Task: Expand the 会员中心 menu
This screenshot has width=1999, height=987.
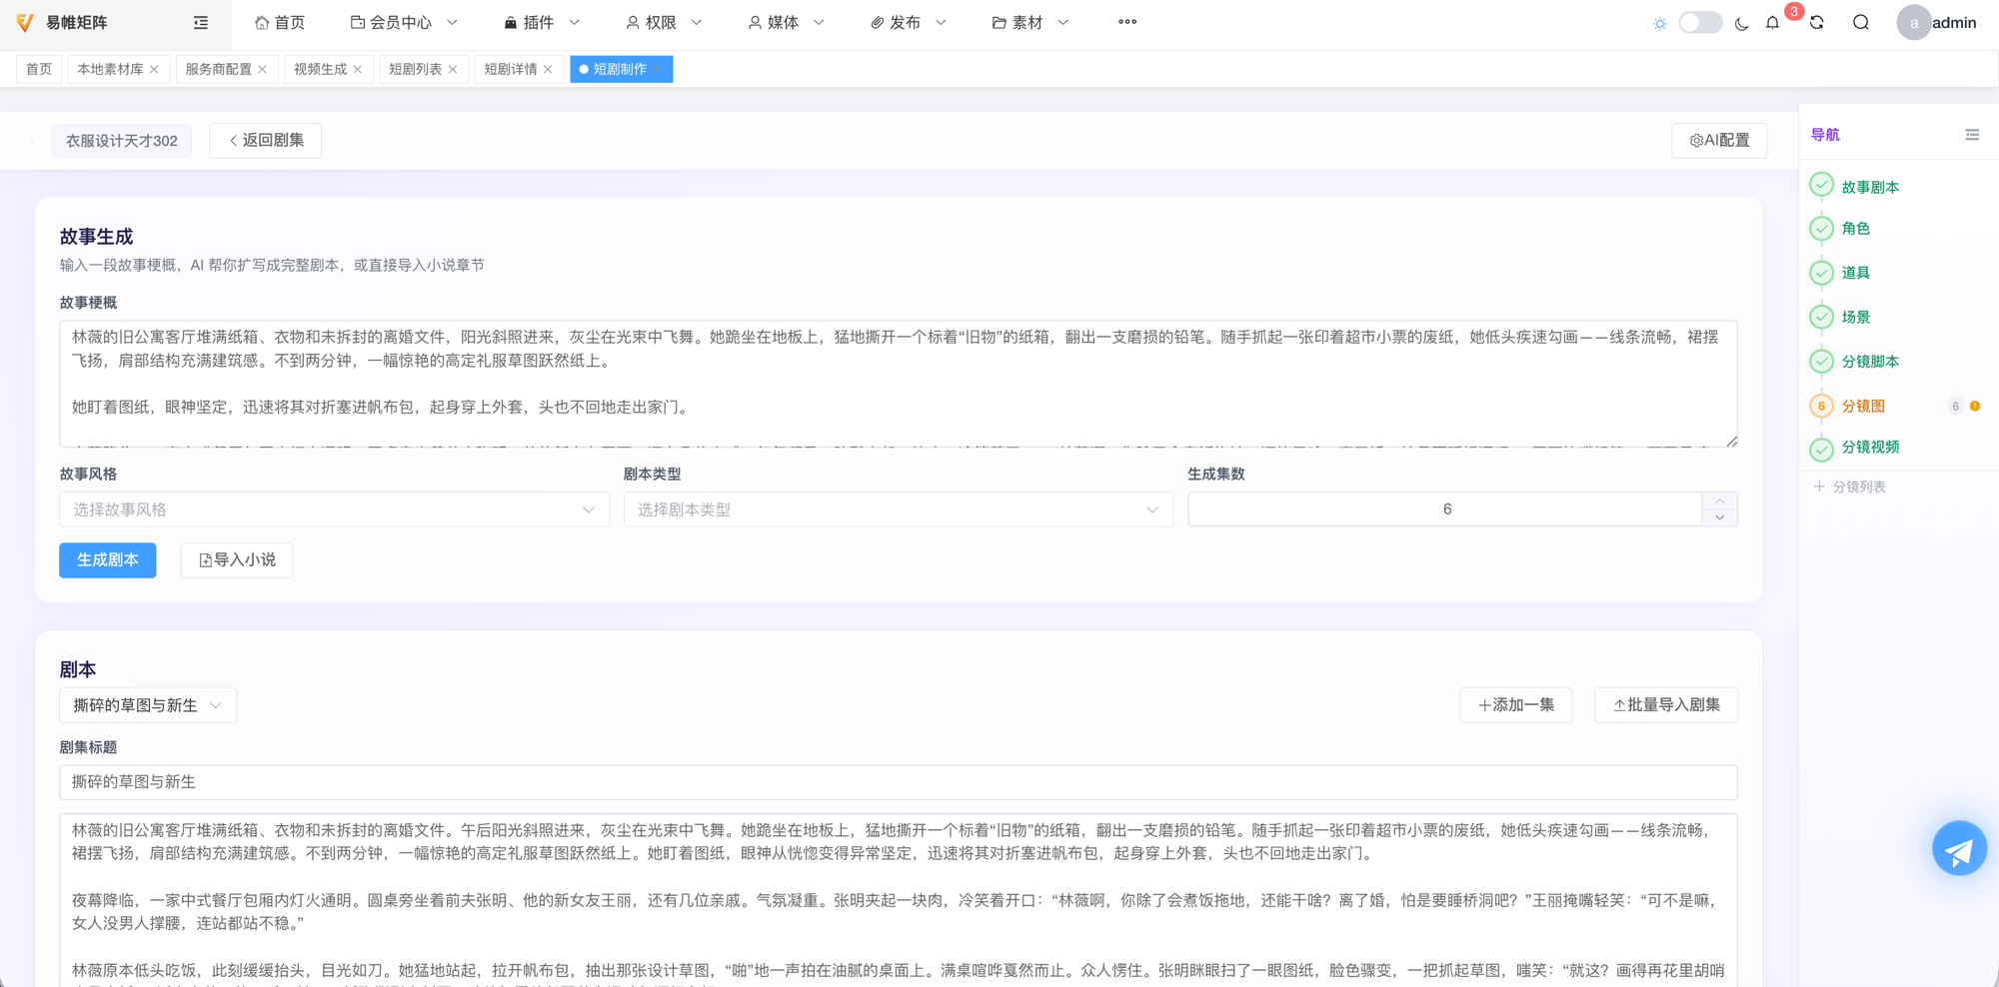Action: click(404, 22)
